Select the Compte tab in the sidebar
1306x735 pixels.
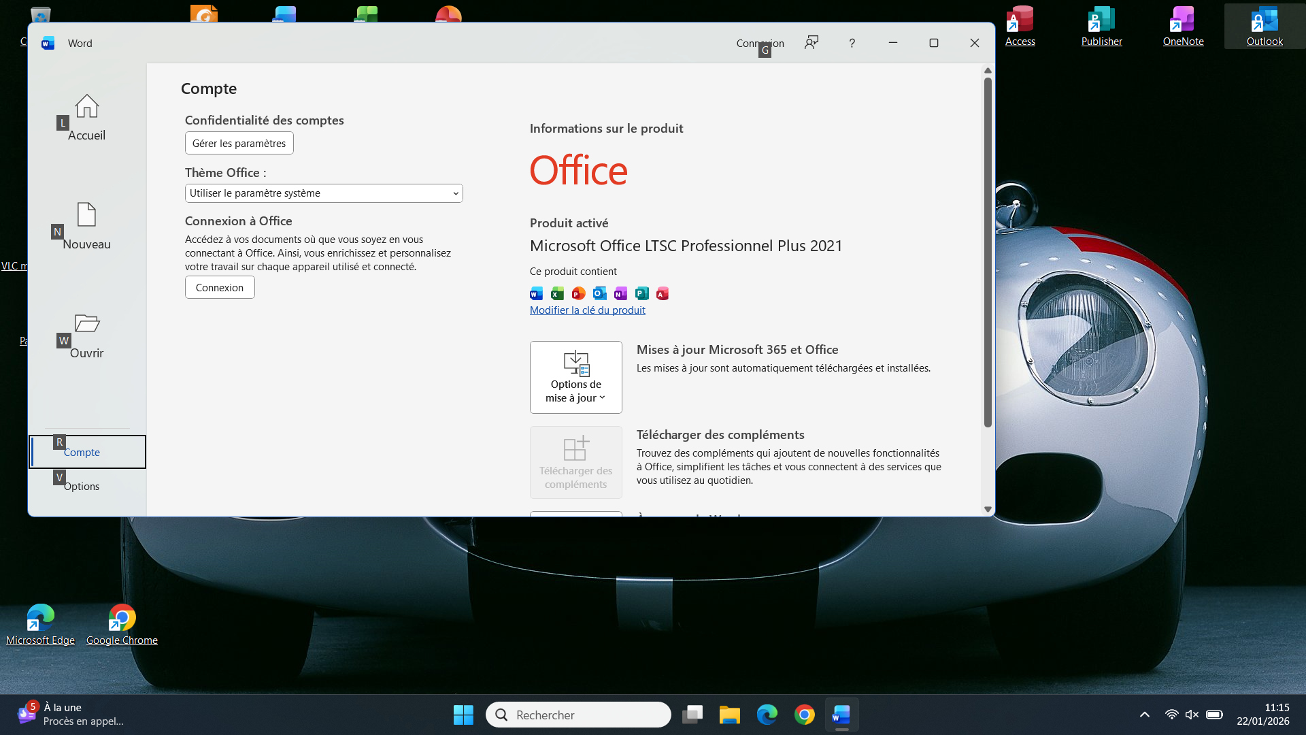(x=87, y=452)
